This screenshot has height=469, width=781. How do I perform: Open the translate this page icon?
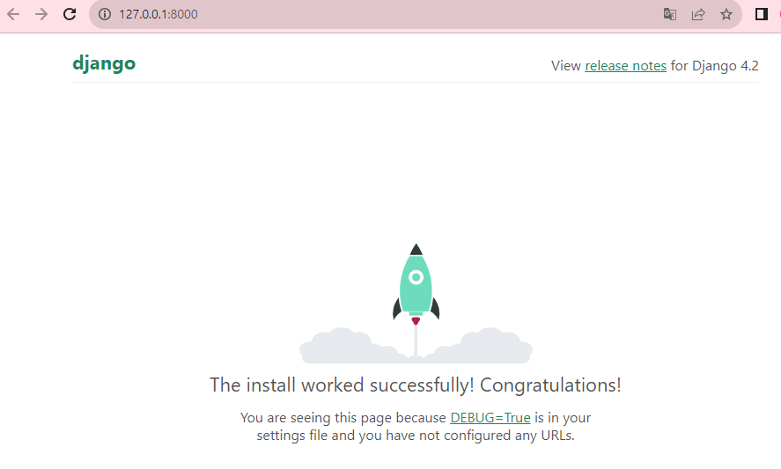670,14
